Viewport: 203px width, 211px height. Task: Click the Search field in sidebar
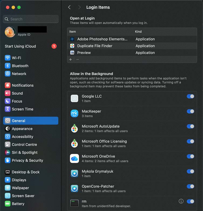click(x=31, y=19)
